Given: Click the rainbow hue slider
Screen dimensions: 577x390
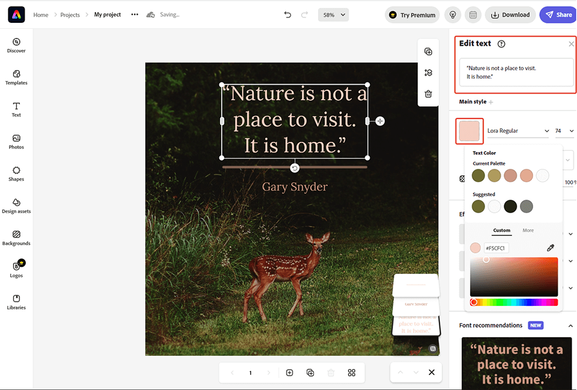Looking at the screenshot, I should [514, 302].
